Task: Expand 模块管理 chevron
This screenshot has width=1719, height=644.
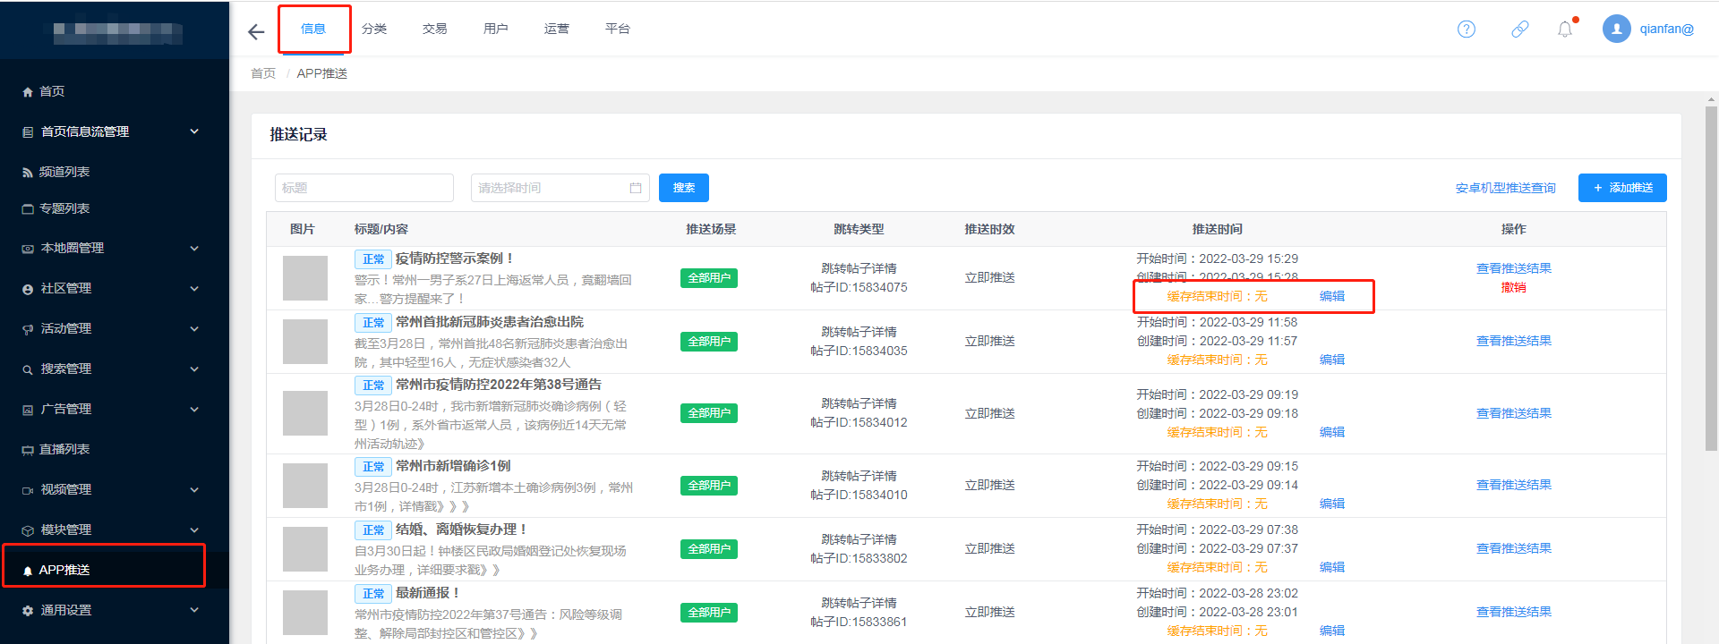Action: [x=194, y=530]
